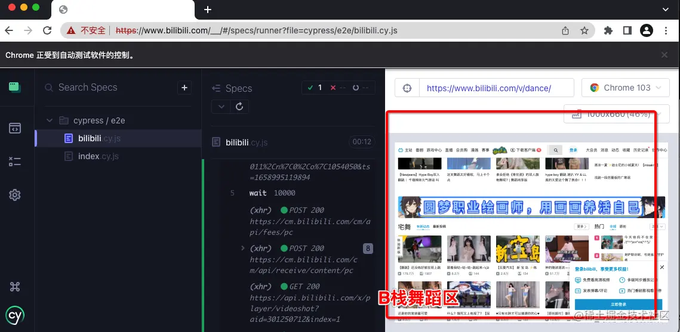Click the 登录 avatar button
The width and height of the screenshot is (680, 332).
coord(573,150)
